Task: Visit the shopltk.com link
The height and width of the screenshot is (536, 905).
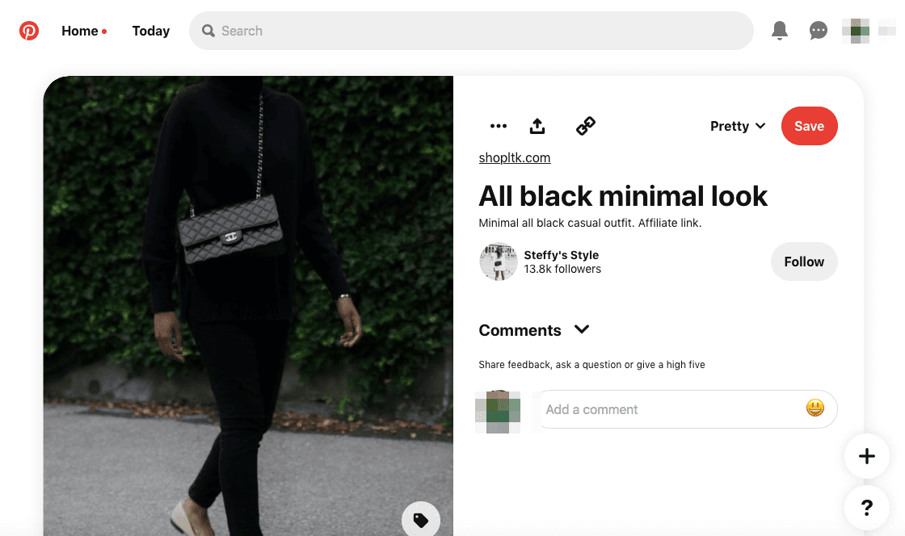Action: [515, 157]
